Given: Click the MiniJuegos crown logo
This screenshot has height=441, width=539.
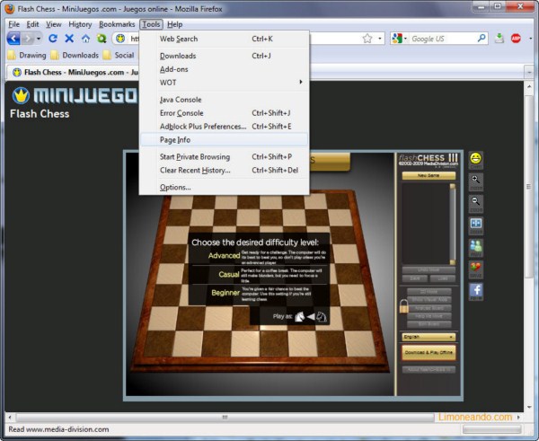Looking at the screenshot, I should coord(21,95).
